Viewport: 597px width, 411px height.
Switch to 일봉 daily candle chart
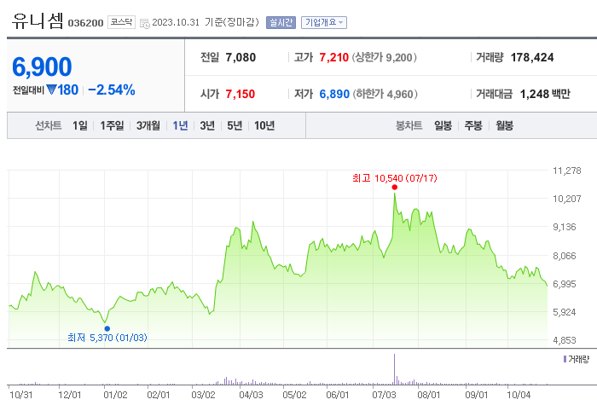click(x=443, y=125)
